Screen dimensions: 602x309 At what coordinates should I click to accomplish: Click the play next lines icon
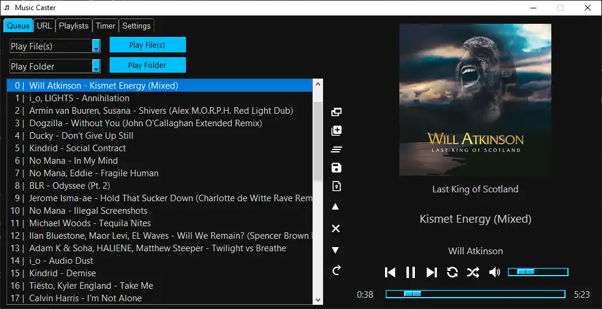coord(336,149)
